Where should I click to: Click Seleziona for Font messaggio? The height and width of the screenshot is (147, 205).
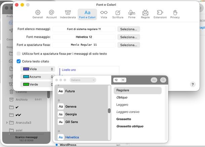tap(129, 37)
